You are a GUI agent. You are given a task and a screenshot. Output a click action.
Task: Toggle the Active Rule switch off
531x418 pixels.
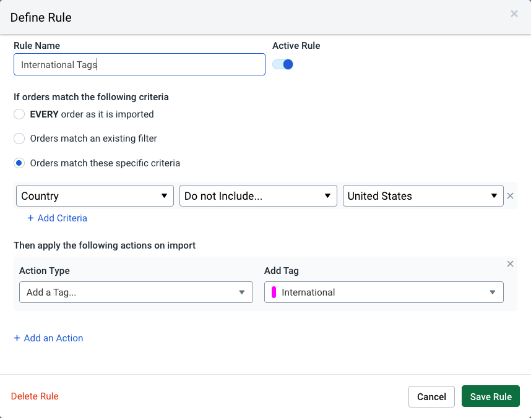[283, 64]
